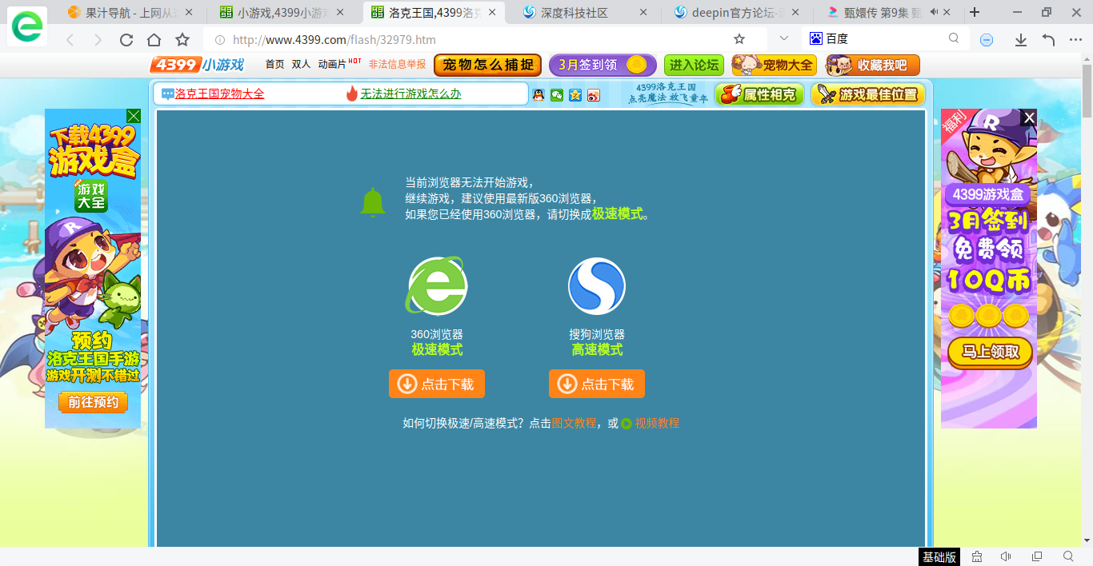Click the cleanup broom status bar icon

tap(977, 556)
